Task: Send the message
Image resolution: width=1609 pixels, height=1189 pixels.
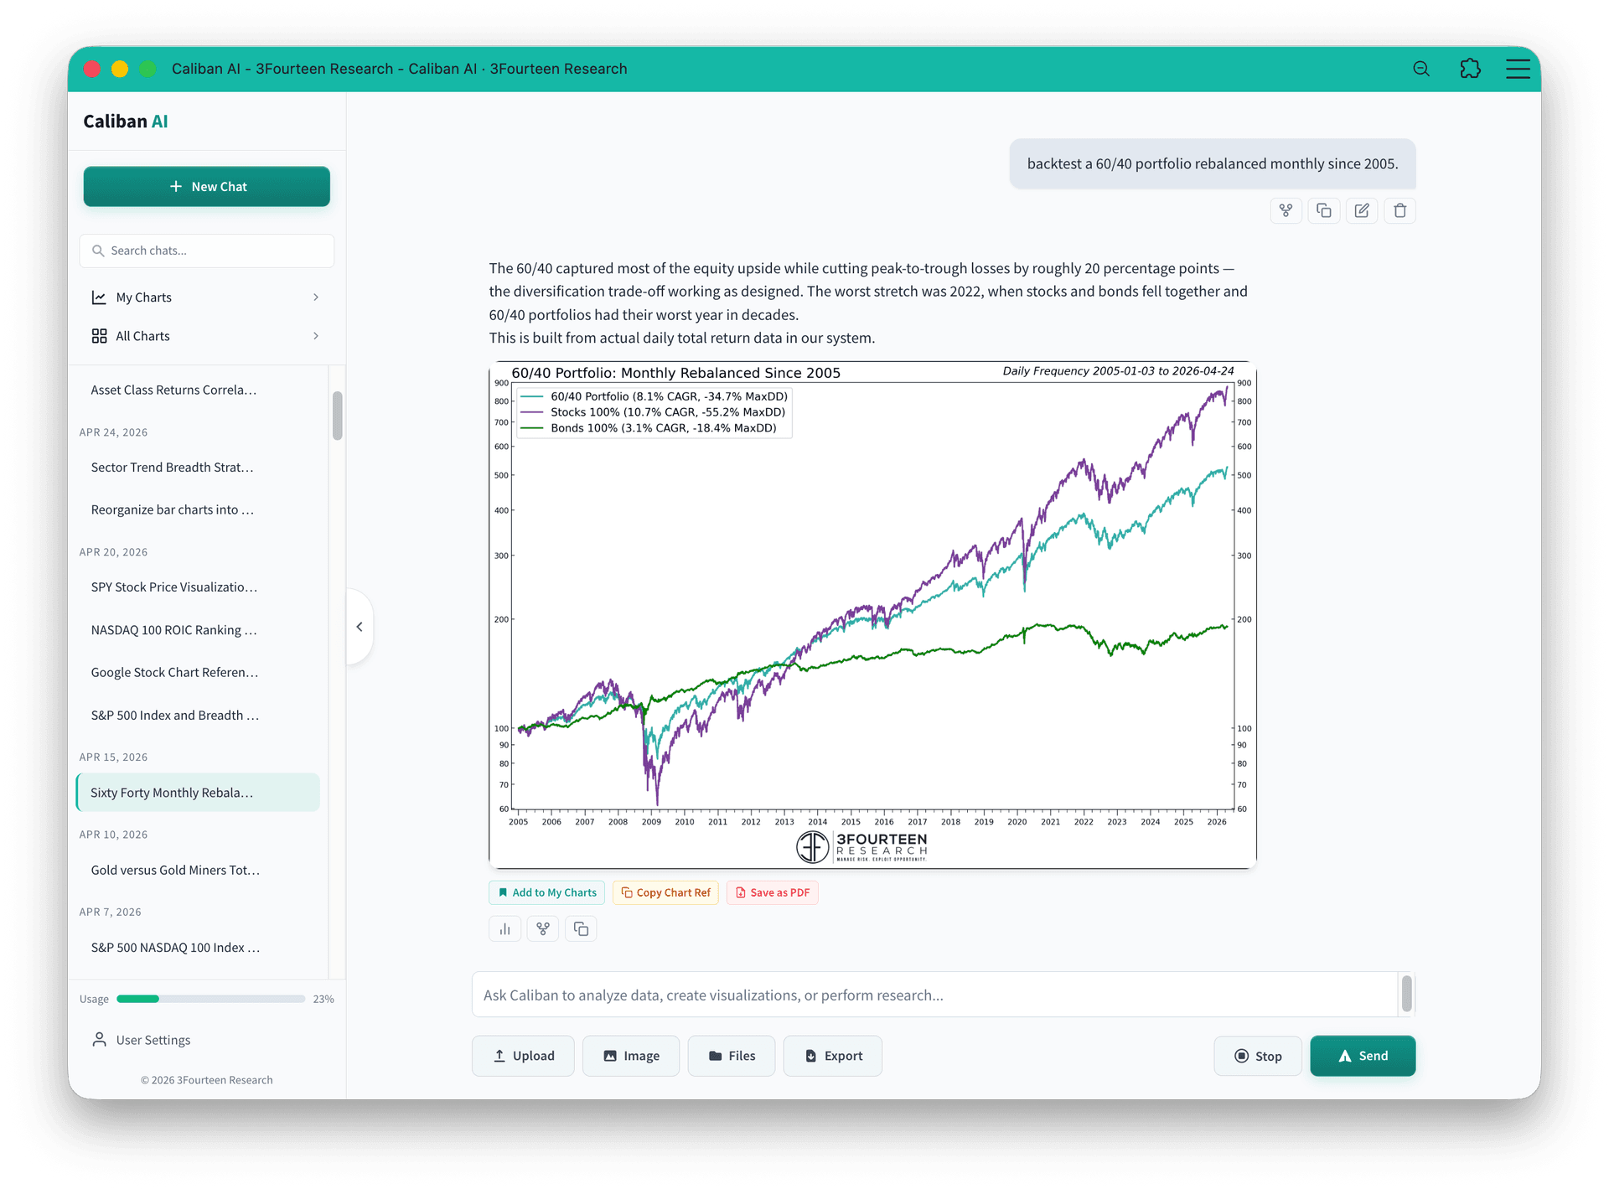Action: (x=1363, y=1056)
